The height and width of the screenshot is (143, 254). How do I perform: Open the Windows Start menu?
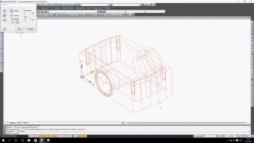pyautogui.click(x=3, y=140)
